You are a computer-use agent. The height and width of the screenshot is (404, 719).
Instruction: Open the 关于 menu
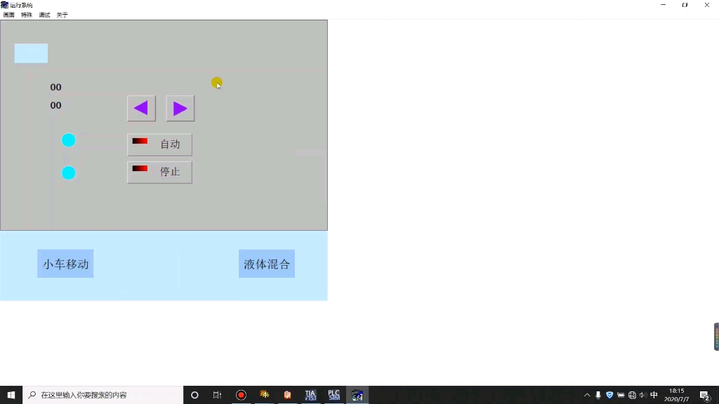(61, 14)
